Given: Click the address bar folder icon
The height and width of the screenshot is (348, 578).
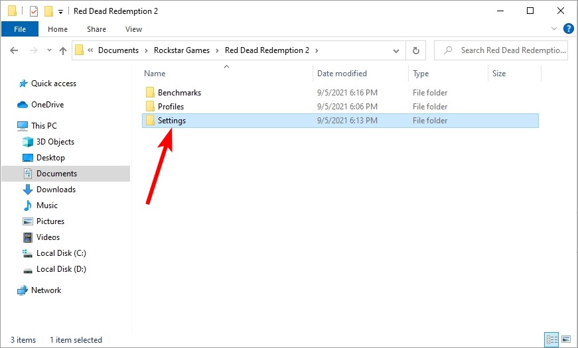Looking at the screenshot, I should [x=79, y=50].
